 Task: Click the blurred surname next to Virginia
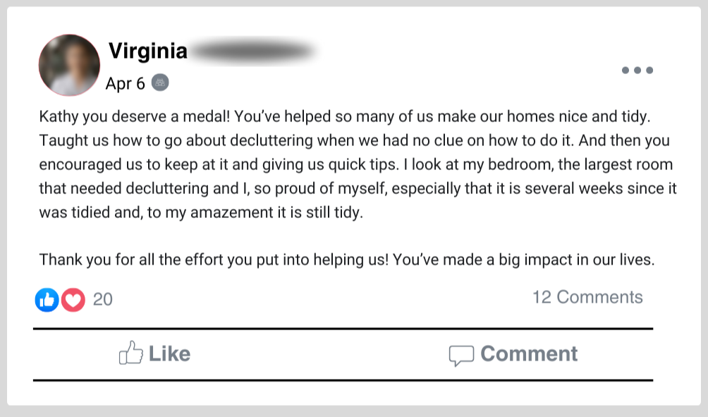click(252, 52)
